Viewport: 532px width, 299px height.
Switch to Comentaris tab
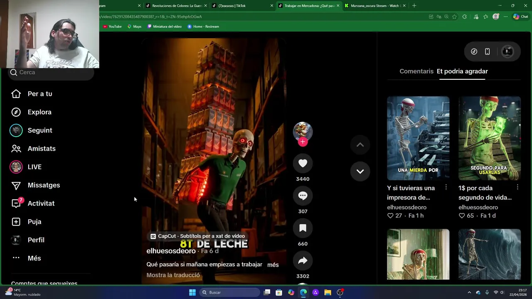pyautogui.click(x=416, y=71)
